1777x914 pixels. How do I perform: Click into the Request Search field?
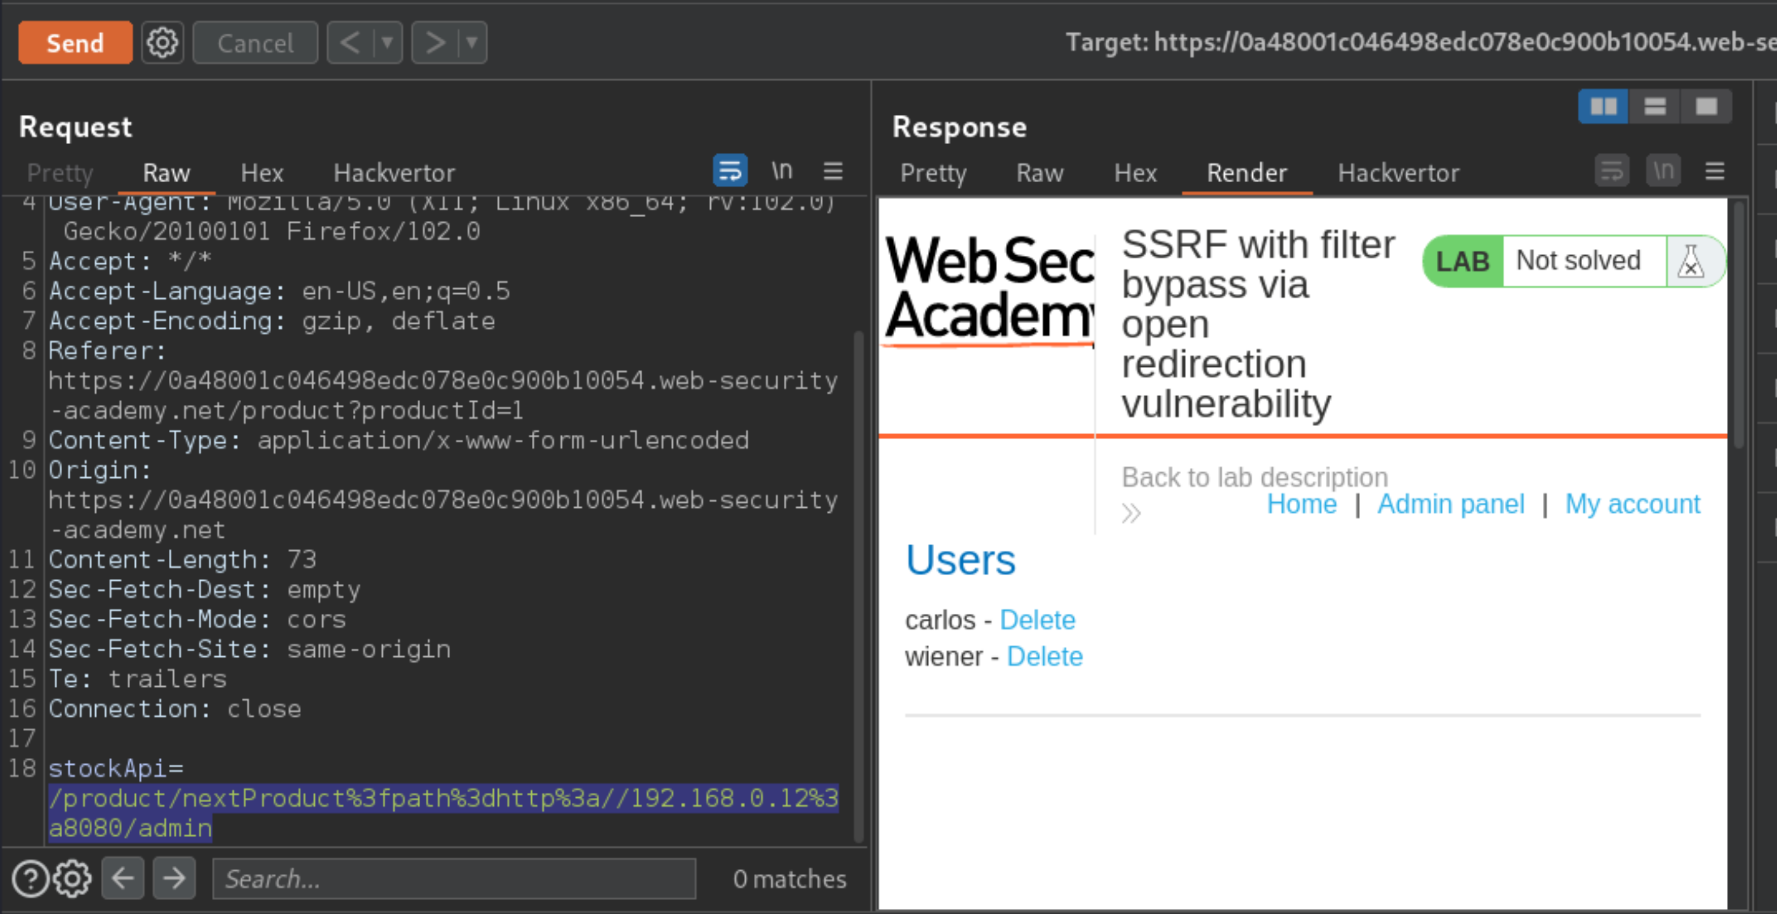[x=454, y=879]
